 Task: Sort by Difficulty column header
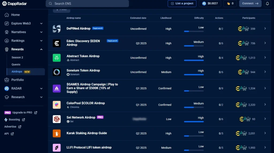(x=199, y=18)
